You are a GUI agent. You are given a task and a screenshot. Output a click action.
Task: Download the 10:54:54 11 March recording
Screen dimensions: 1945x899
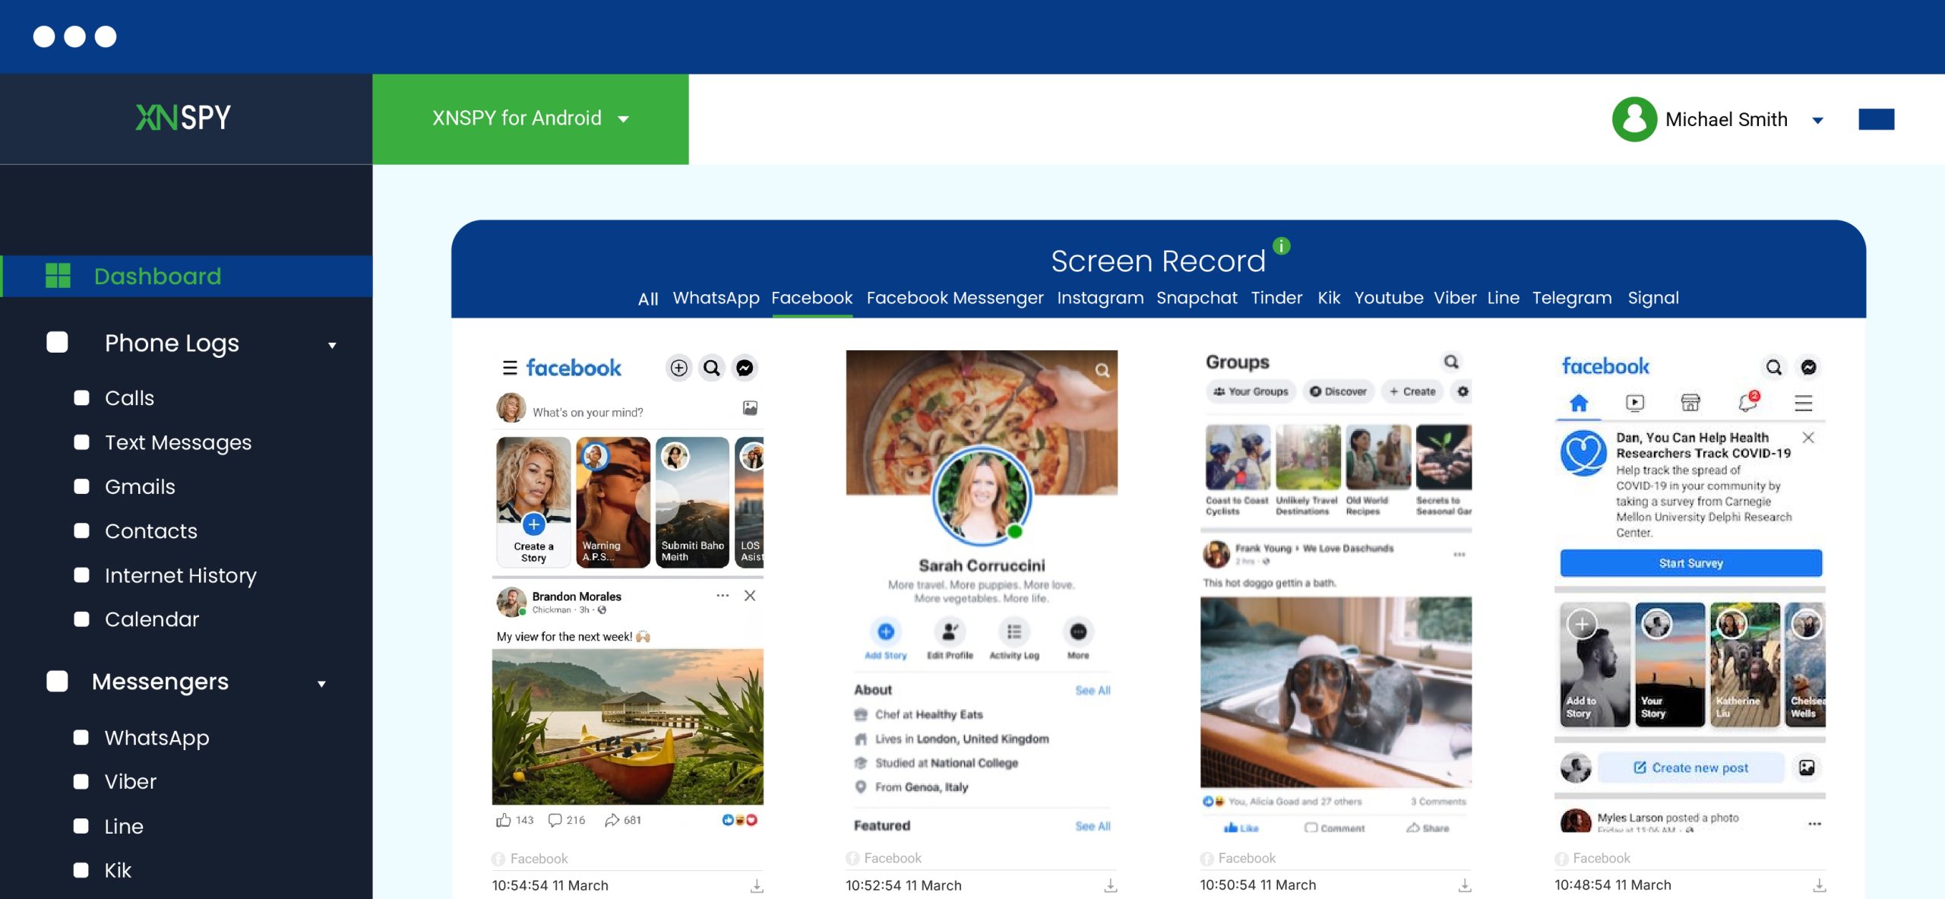coord(757,886)
